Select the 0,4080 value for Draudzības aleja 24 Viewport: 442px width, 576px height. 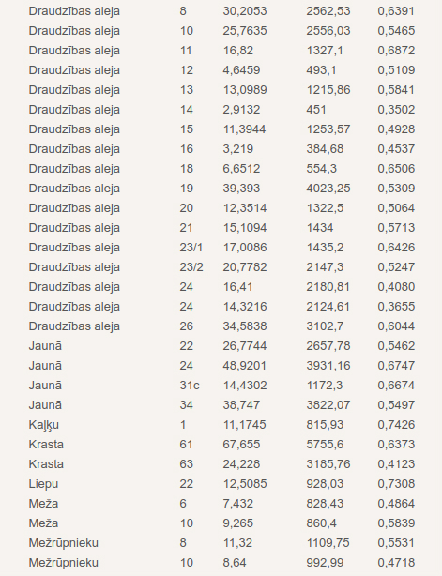tap(396, 287)
